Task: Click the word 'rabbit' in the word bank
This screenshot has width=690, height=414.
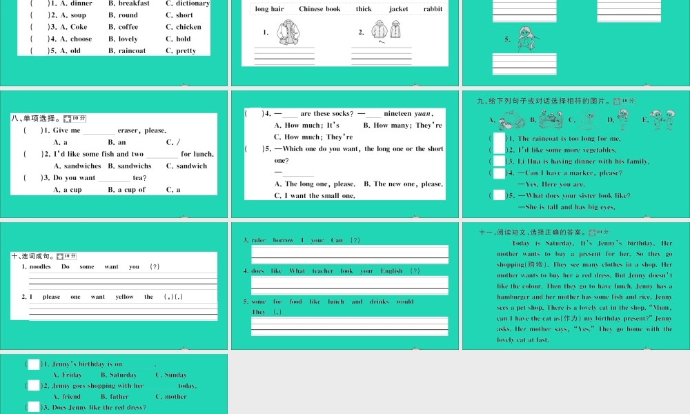Action: click(x=433, y=9)
